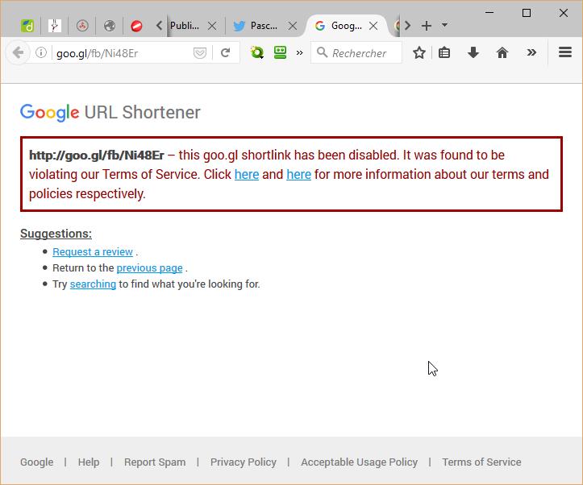Close the Goog... tab

click(373, 26)
